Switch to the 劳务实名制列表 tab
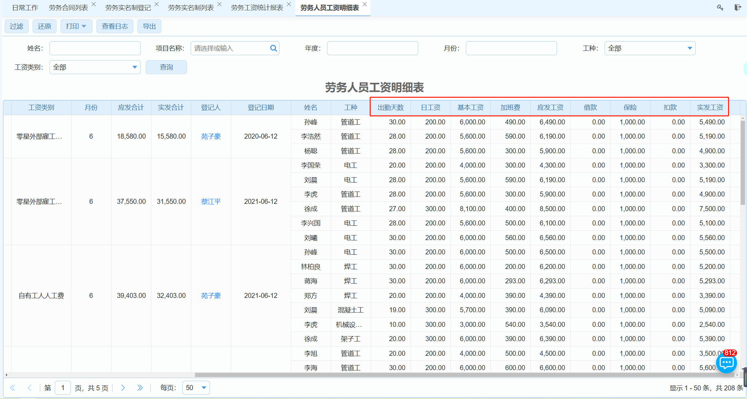 (x=191, y=8)
